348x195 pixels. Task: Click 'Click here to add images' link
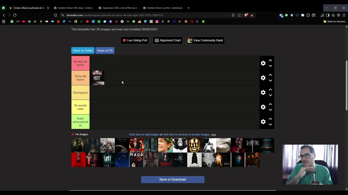coord(144,135)
